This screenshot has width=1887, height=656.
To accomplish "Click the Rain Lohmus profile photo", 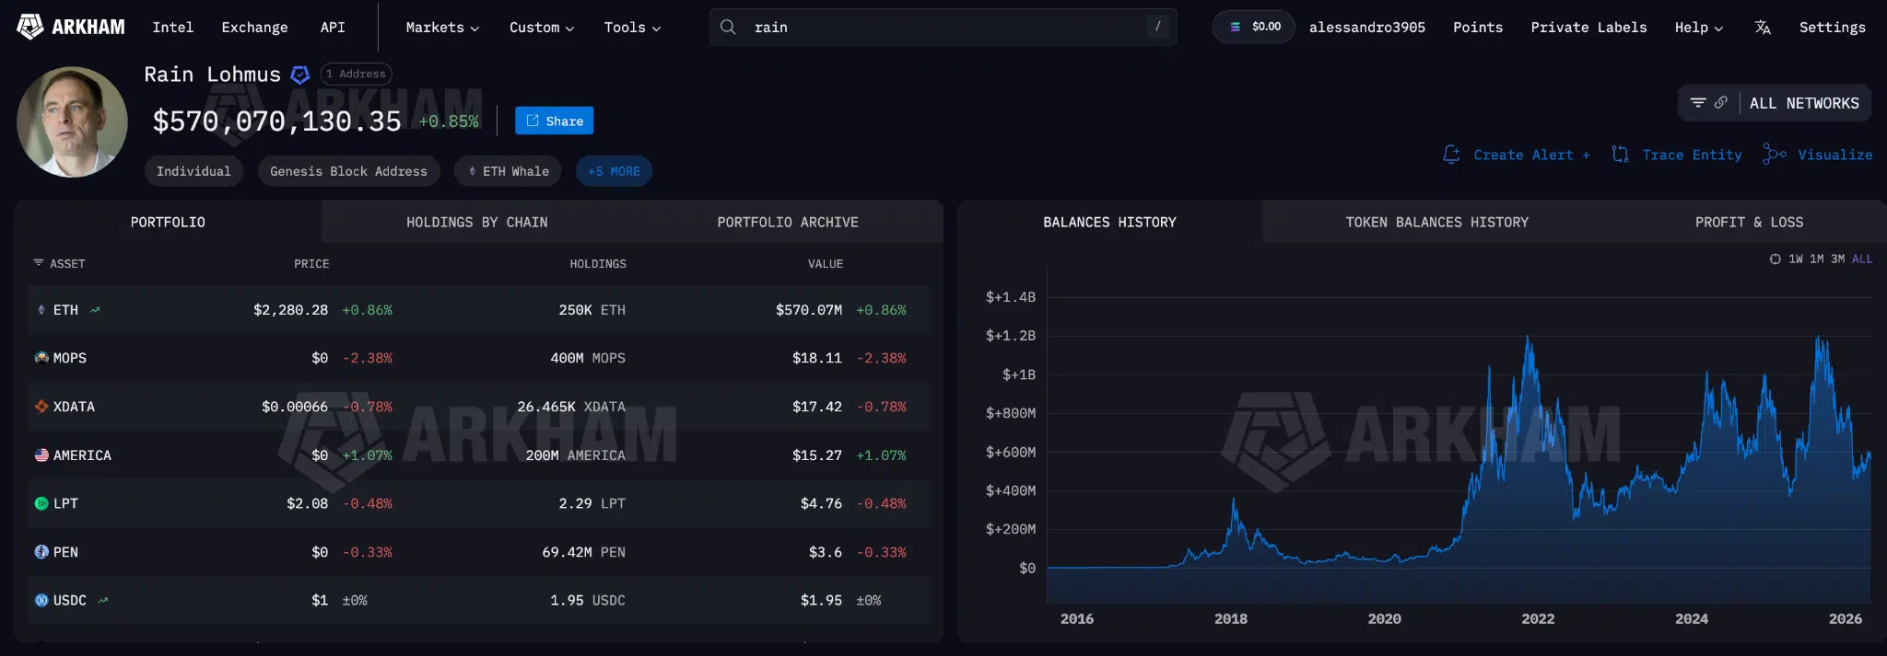I will coord(72,121).
